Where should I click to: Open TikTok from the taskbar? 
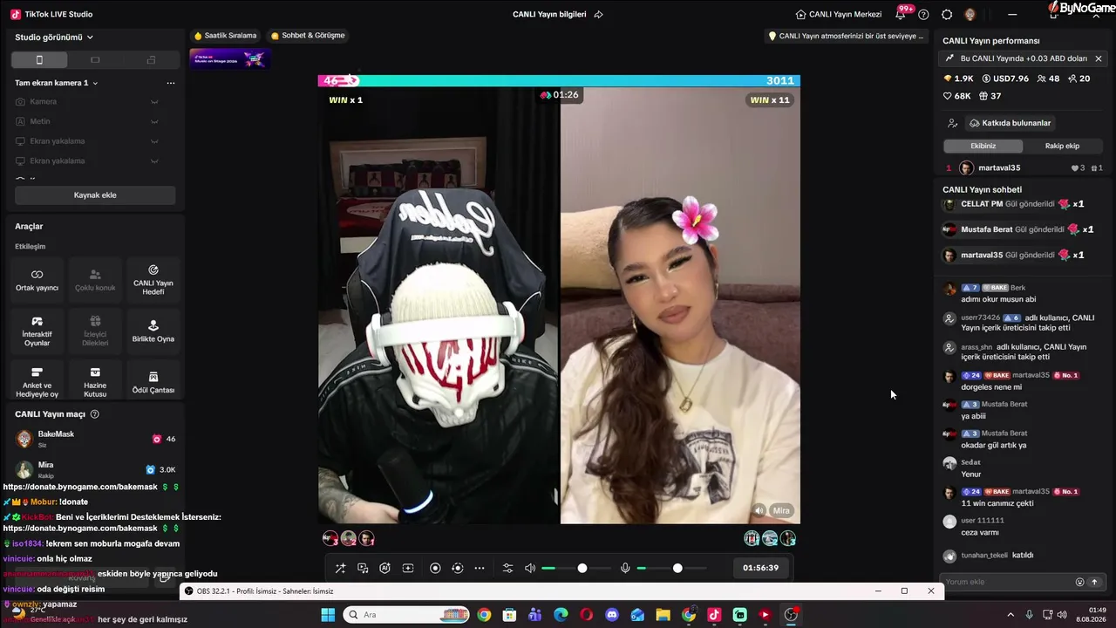(x=714, y=615)
